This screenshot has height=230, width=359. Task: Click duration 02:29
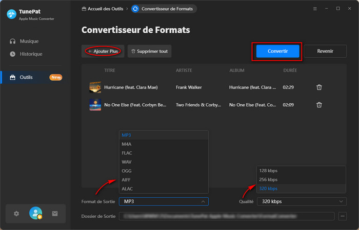point(288,87)
